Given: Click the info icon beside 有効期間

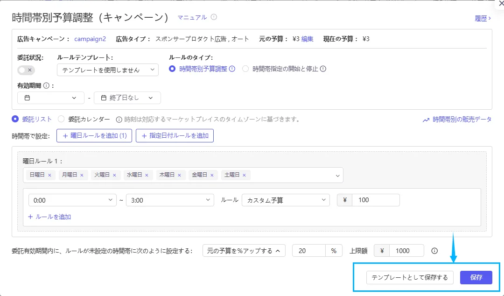Looking at the screenshot, I should (46, 85).
